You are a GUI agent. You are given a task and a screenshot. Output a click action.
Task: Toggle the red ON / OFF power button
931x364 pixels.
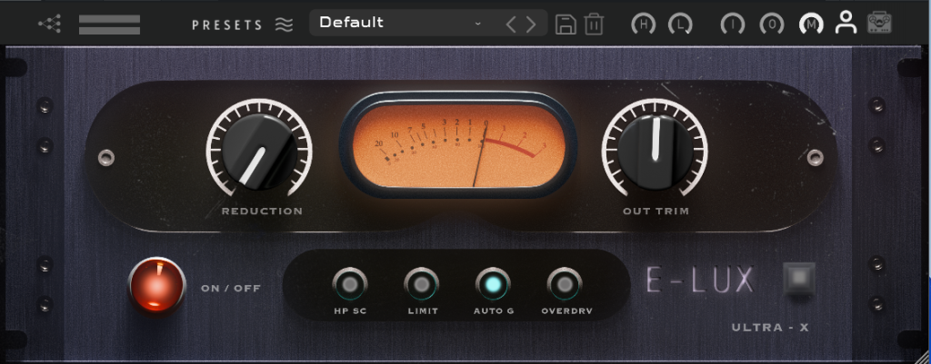pos(157,286)
